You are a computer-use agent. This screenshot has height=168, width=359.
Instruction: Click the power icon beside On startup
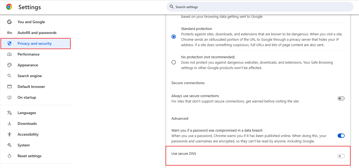pyautogui.click(x=9, y=97)
